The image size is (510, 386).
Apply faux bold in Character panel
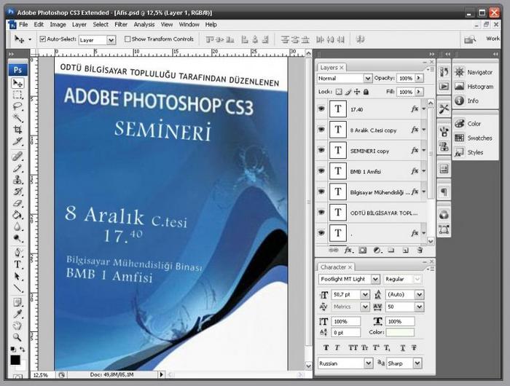[326, 347]
